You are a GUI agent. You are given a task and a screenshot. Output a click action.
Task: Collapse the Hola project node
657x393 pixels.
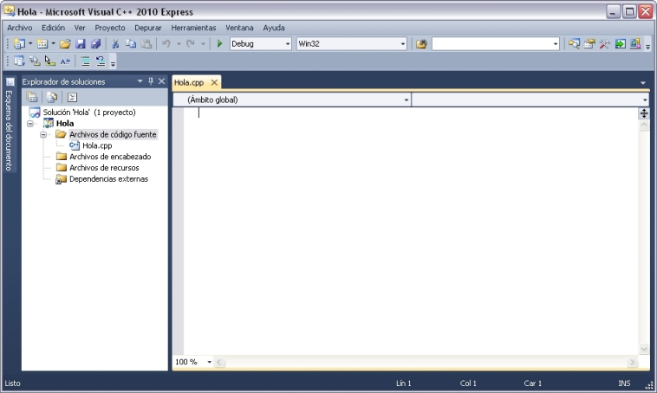[30, 124]
